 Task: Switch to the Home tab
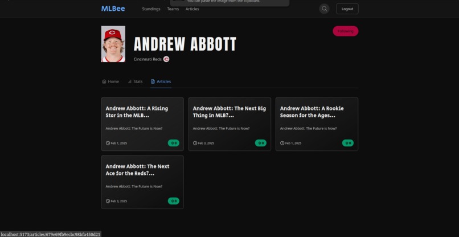[x=110, y=81]
